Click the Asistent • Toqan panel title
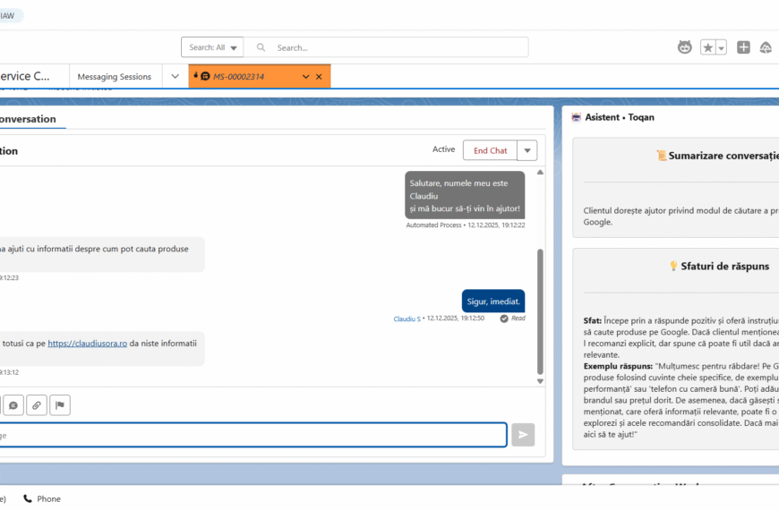This screenshot has height=510, width=779. pyautogui.click(x=620, y=117)
